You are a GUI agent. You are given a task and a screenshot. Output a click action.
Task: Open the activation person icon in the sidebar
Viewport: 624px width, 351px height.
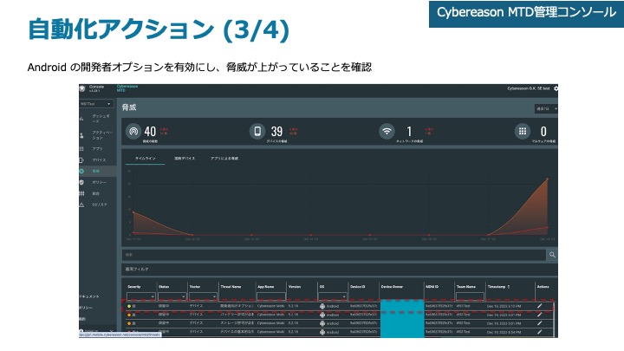81,135
